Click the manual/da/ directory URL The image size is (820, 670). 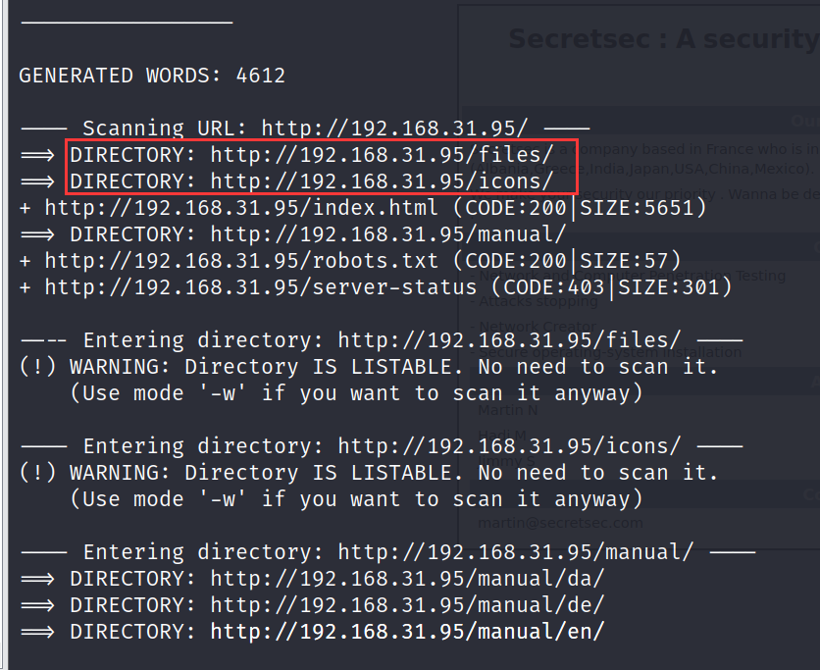click(x=407, y=578)
